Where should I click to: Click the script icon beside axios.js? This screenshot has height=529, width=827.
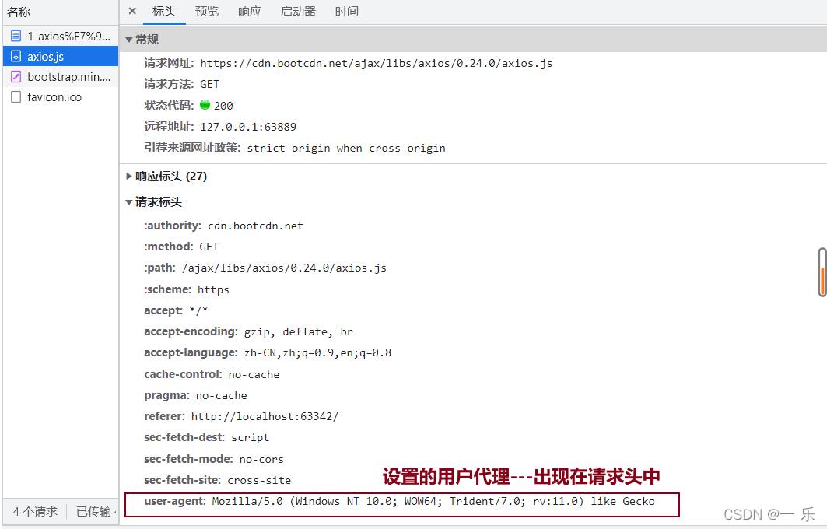(x=16, y=56)
